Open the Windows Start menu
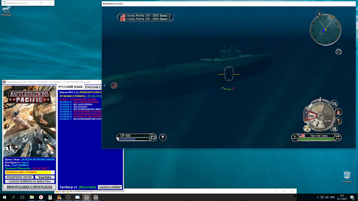 4,197
